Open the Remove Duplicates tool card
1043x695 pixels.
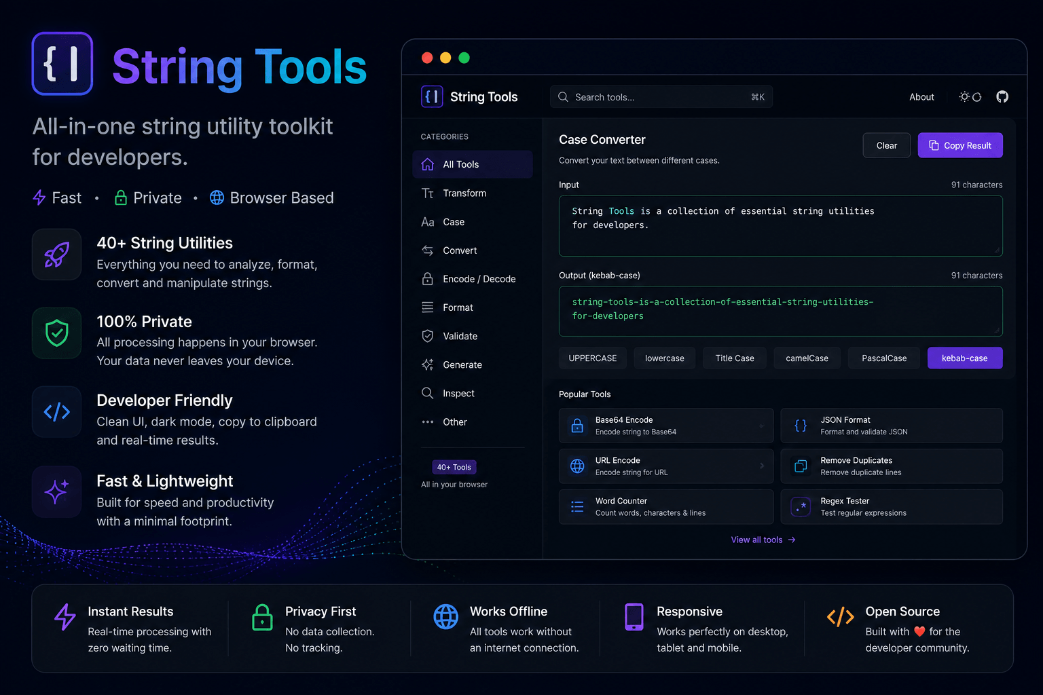[892, 466]
